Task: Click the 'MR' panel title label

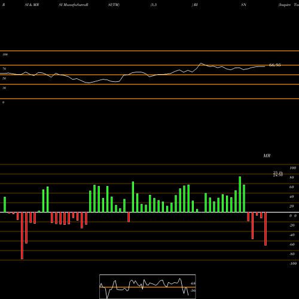Action: (267, 155)
